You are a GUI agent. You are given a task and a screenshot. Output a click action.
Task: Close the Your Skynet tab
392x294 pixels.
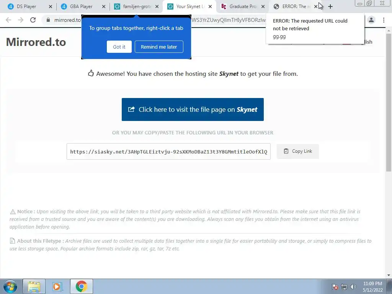210,7
